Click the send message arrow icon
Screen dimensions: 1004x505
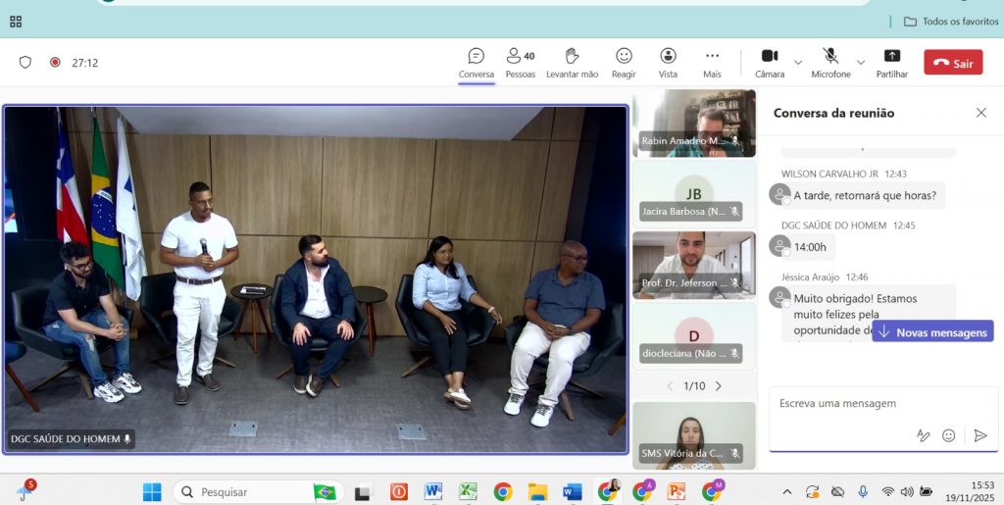979,435
